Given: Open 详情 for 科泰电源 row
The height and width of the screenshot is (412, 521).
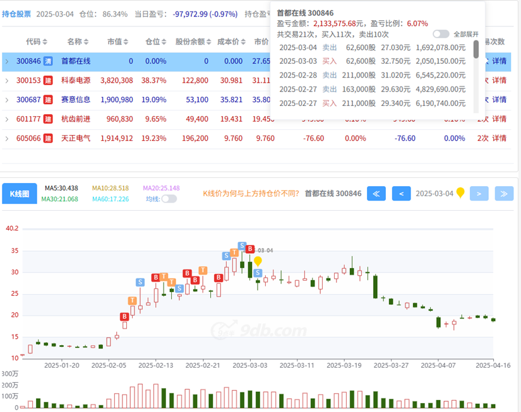Looking at the screenshot, I should [x=499, y=81].
